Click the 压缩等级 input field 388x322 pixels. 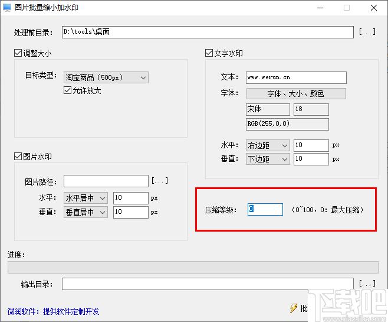[265, 210]
